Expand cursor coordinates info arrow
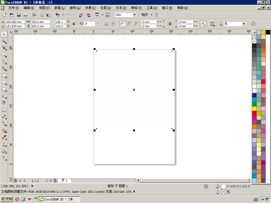The image size is (271, 203). tap(32, 186)
